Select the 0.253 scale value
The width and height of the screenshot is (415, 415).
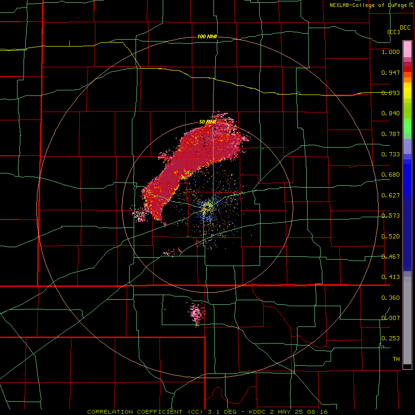(x=391, y=338)
